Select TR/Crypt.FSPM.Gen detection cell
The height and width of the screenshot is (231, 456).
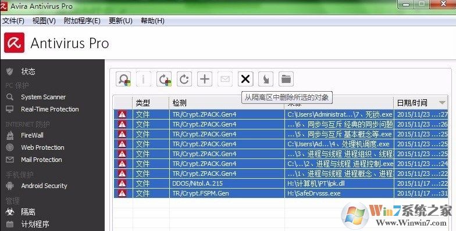227,193
